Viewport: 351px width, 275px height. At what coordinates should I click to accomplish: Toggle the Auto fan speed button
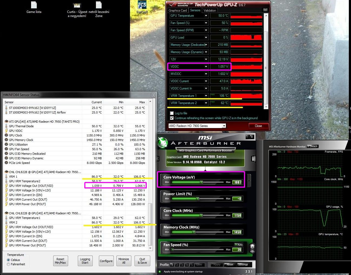[x=239, y=245]
